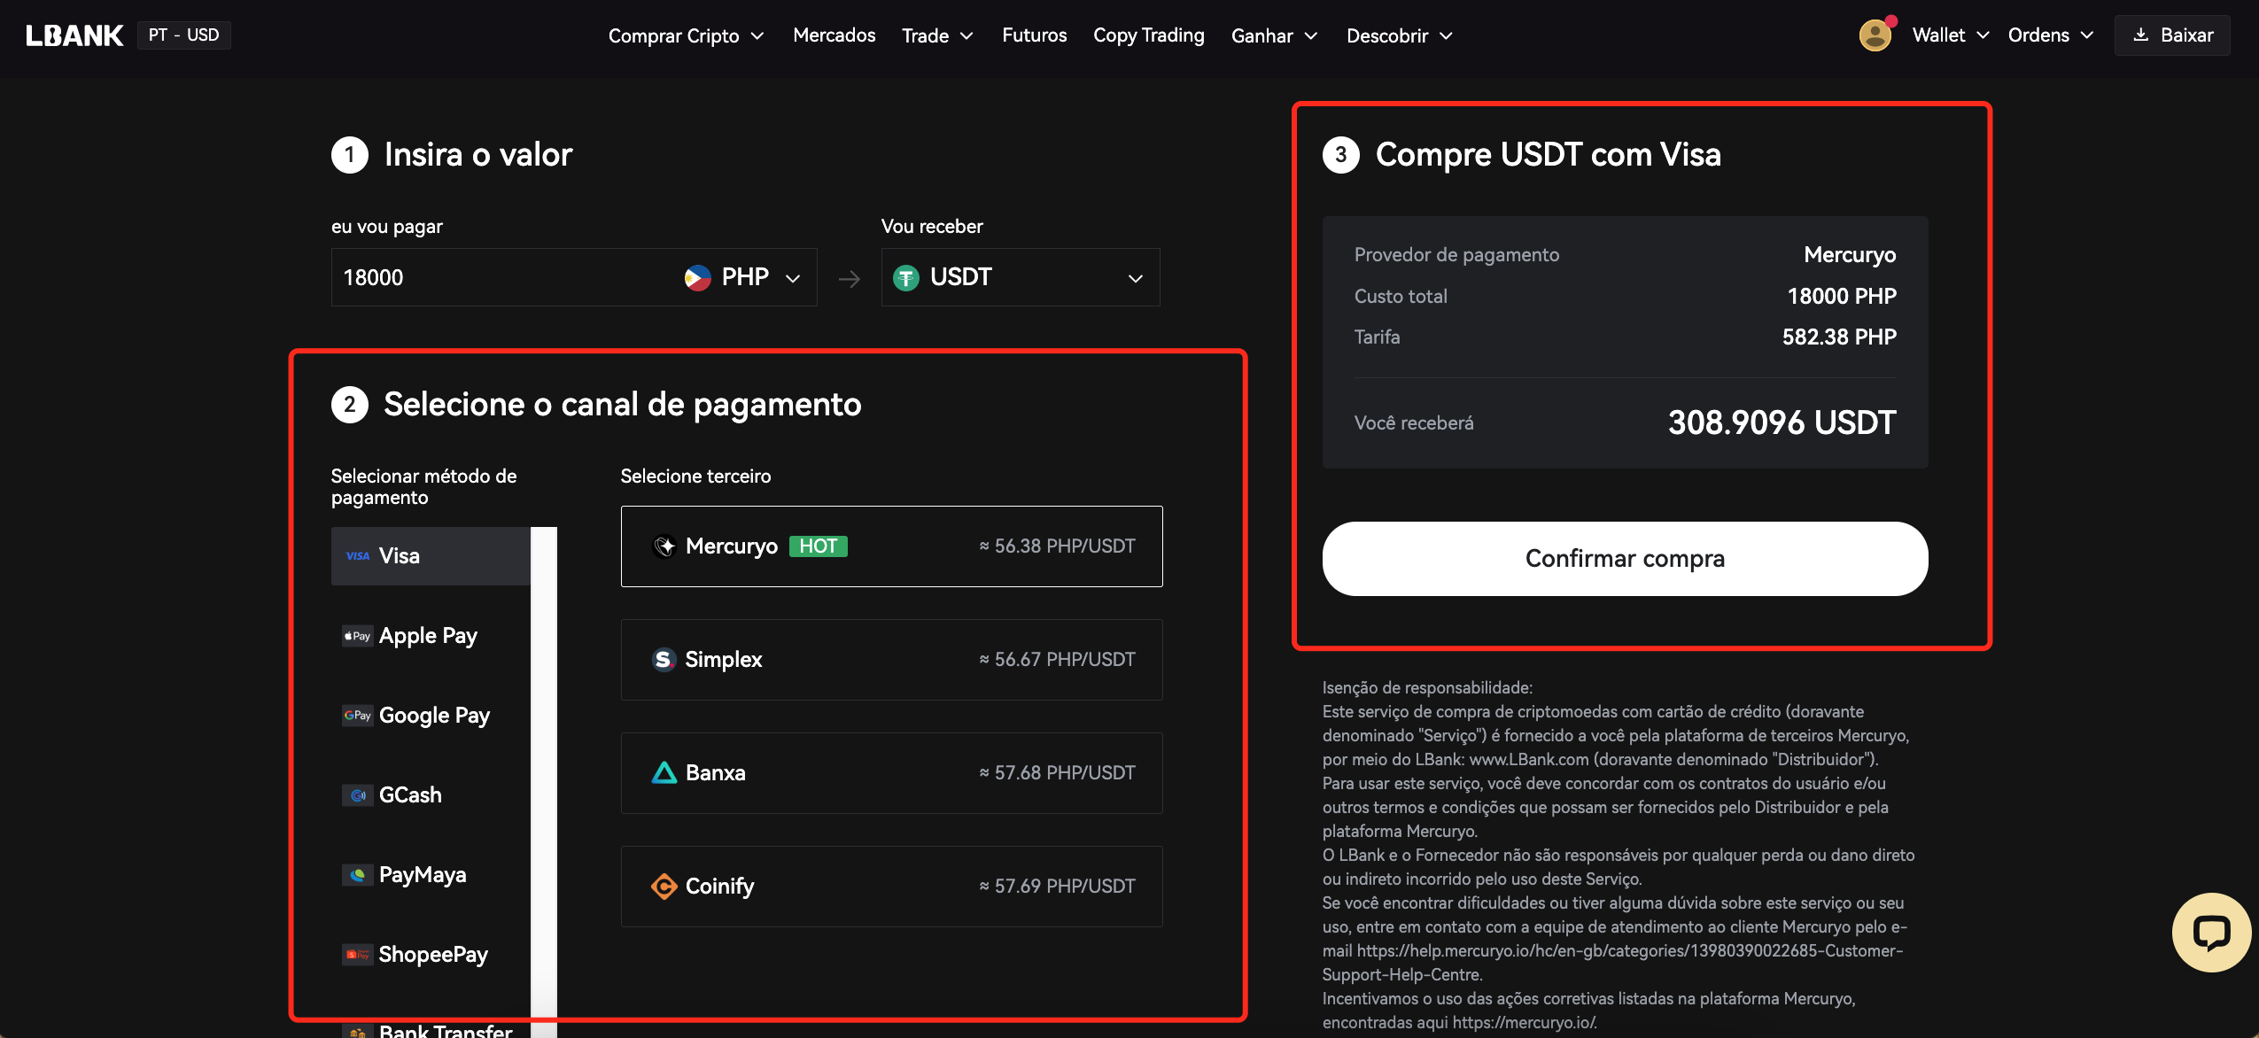Click the Simplex provider logo icon
Image resolution: width=2259 pixels, height=1038 pixels.
coord(664,660)
